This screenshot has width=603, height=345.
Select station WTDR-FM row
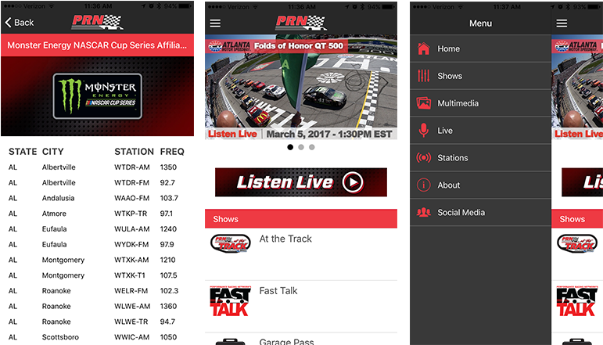[97, 183]
